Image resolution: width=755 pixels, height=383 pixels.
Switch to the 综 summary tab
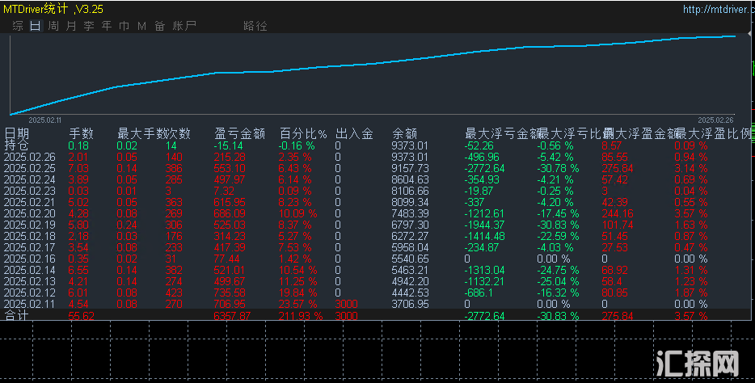(x=18, y=26)
